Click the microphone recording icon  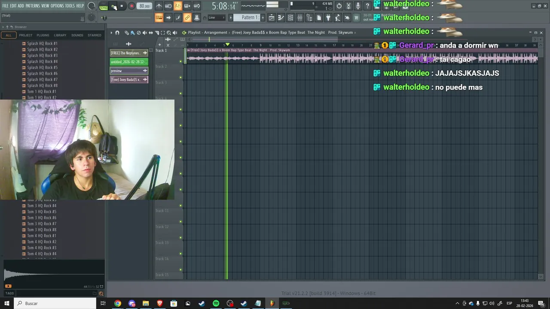tap(358, 6)
